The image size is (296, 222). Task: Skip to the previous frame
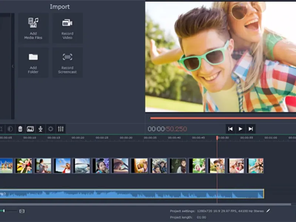coord(230,129)
